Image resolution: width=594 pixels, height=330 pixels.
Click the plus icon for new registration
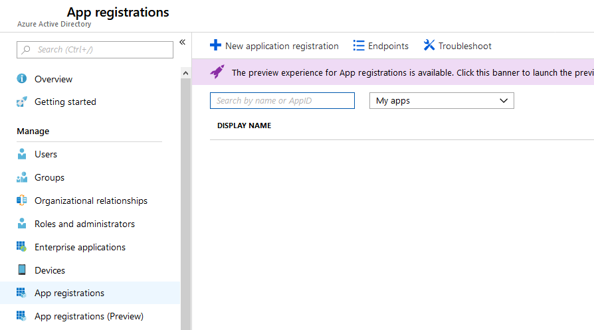click(215, 45)
